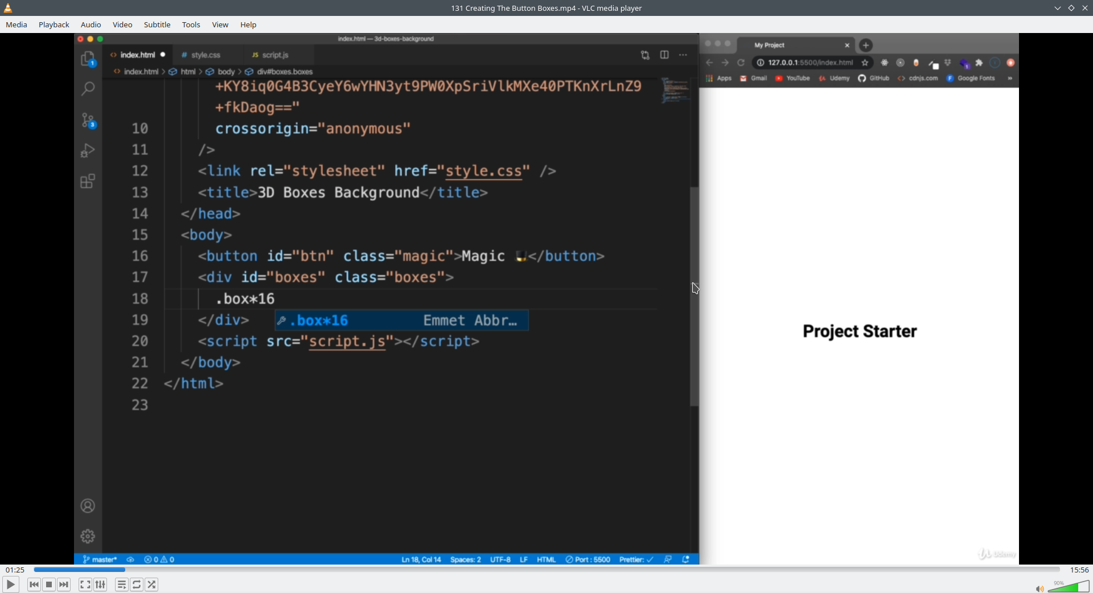
Task: Click the Accounts icon in VS Code
Action: (88, 506)
